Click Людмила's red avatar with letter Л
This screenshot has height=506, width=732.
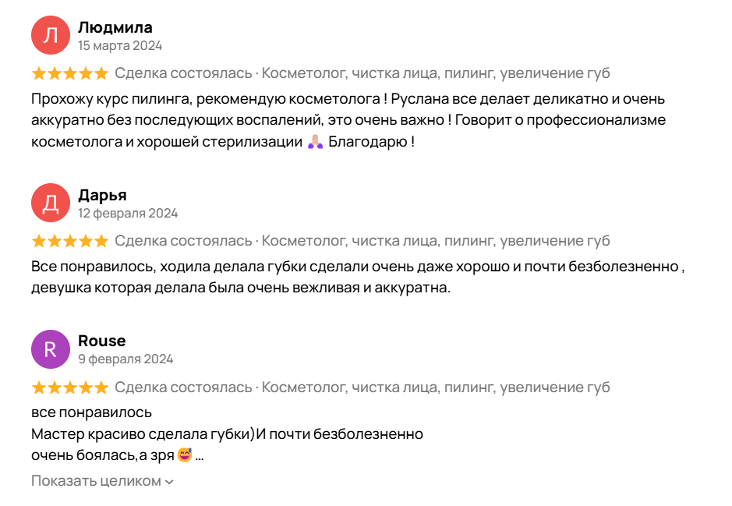click(x=51, y=35)
